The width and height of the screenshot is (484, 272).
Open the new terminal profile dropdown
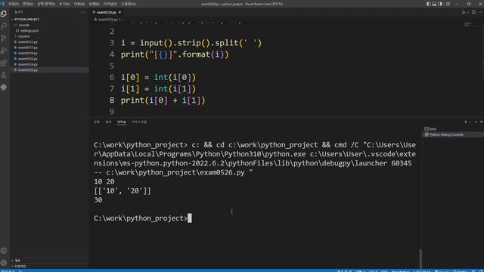[x=470, y=122]
